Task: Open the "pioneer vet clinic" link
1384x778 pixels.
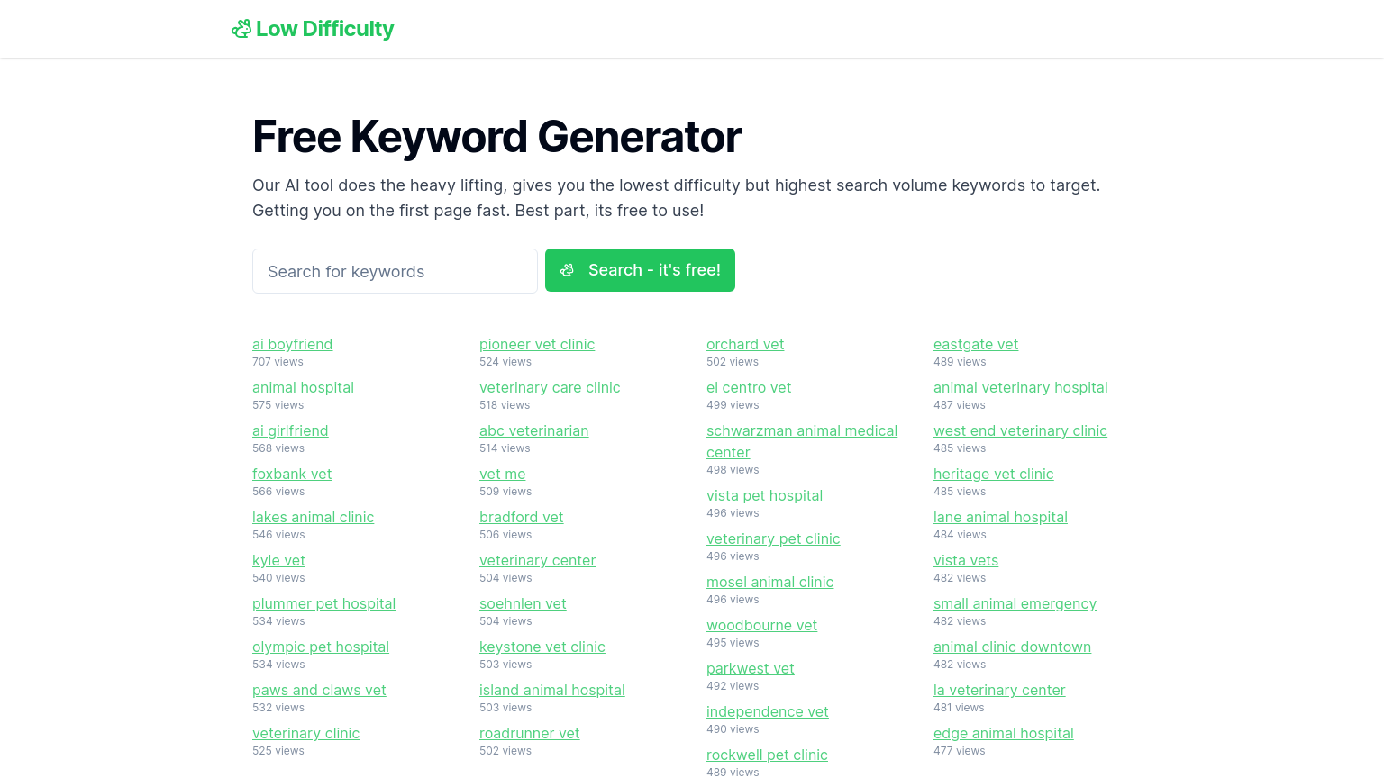Action: pos(537,344)
